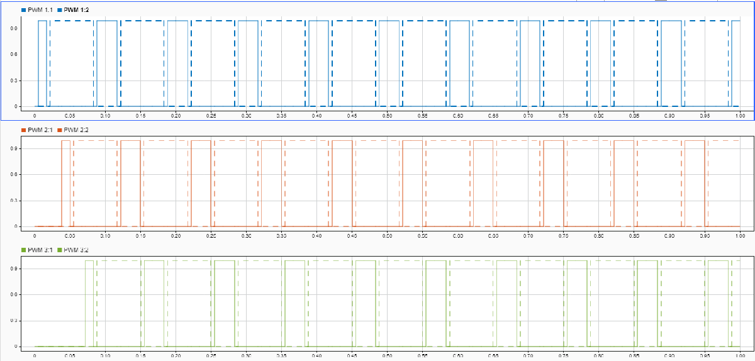
Task: Click the 0 x-axis tick in bottom plot
Action: pos(35,356)
